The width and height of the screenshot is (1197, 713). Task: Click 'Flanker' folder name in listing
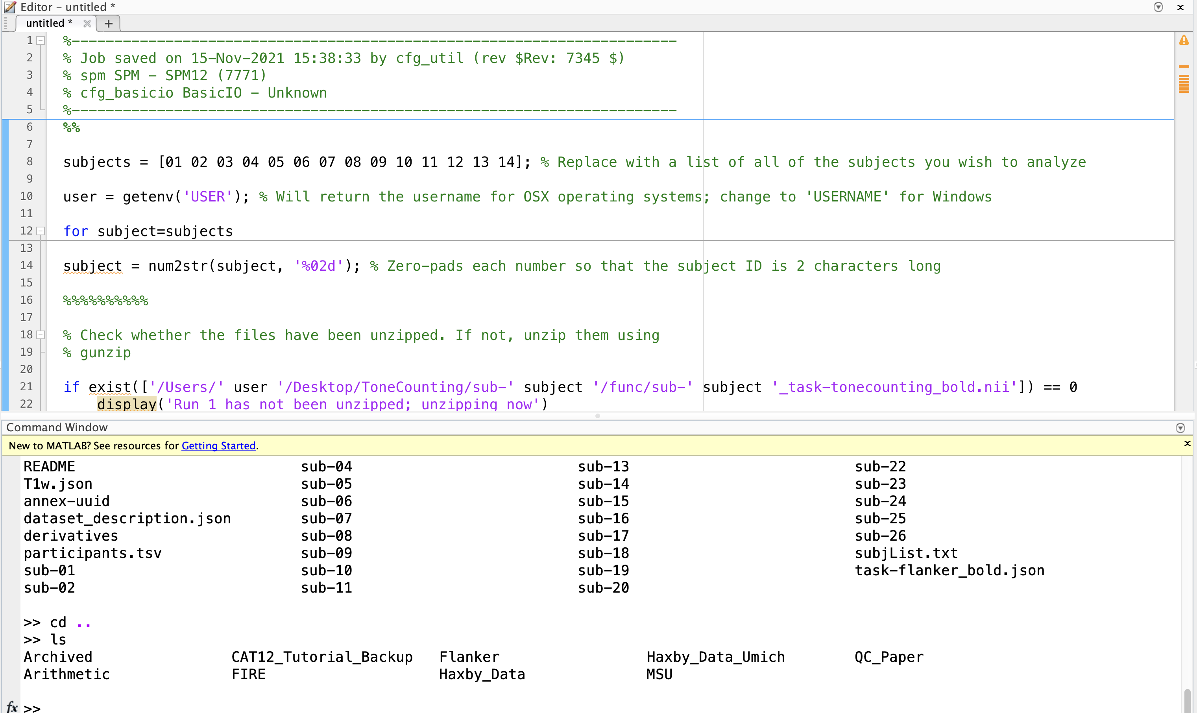pyautogui.click(x=469, y=657)
